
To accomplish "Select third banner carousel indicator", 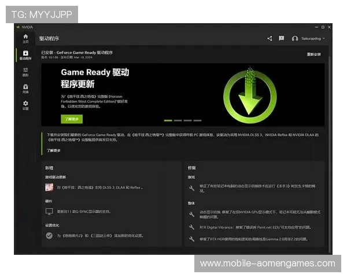I will [x=187, y=120].
